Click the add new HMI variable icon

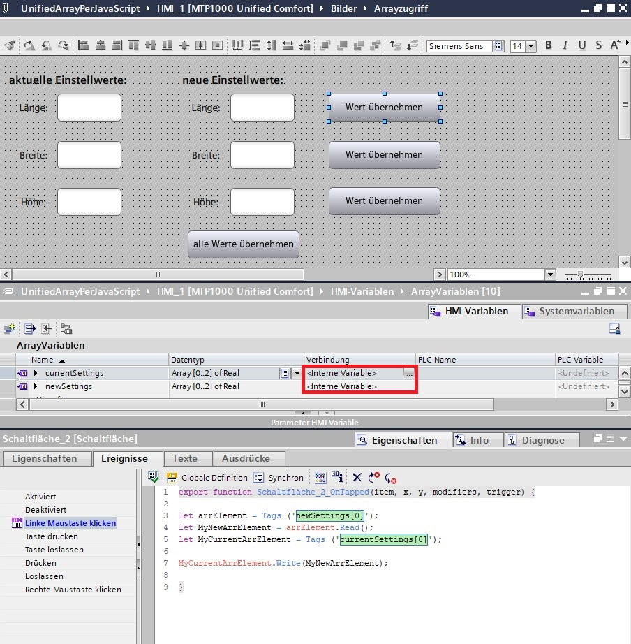[x=10, y=328]
